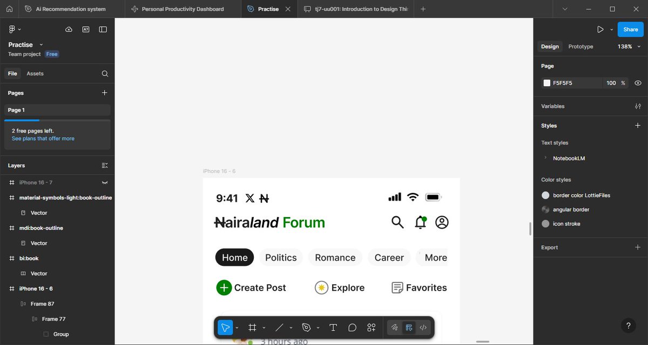Open the present options dropdown arrow
The height and width of the screenshot is (345, 648).
pyautogui.click(x=611, y=30)
